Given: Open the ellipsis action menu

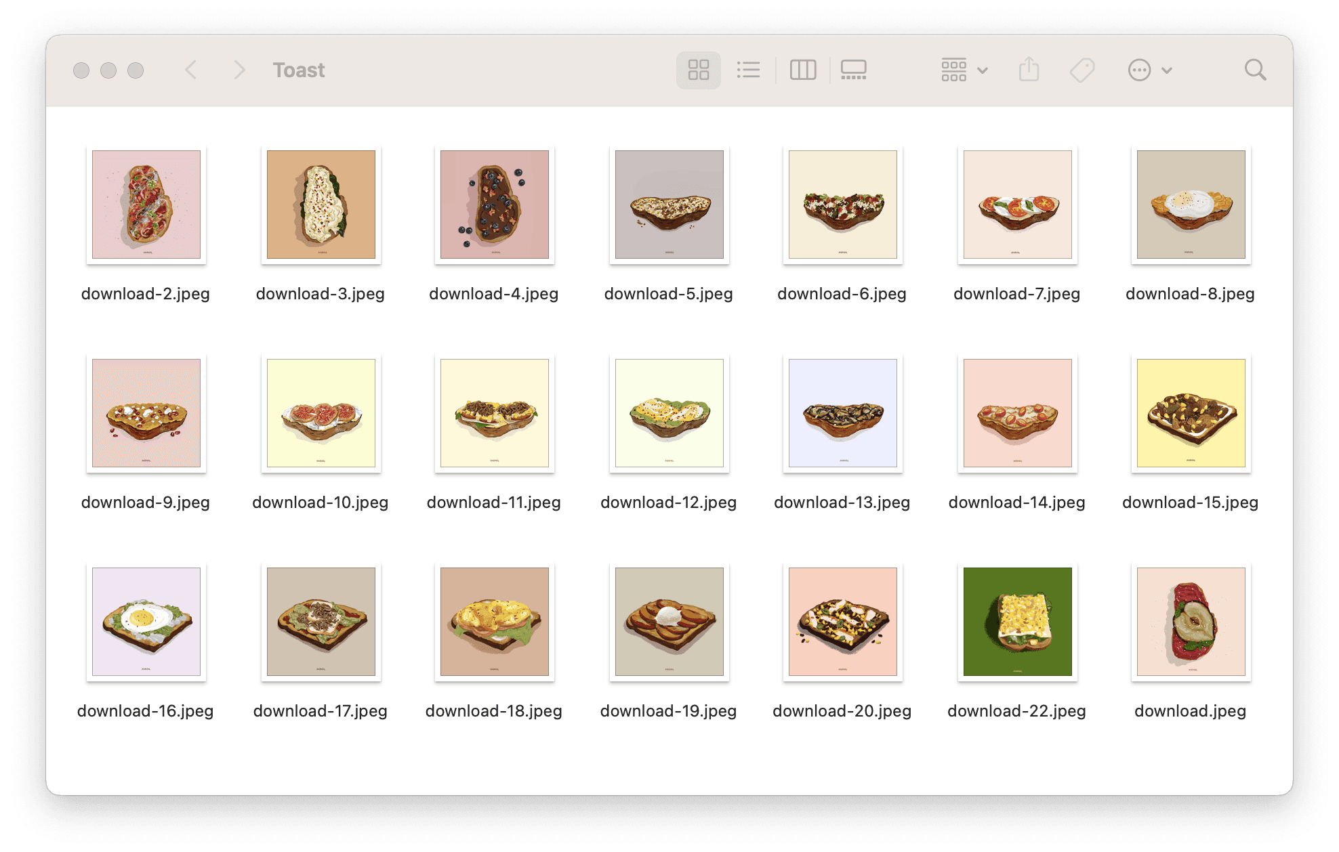Looking at the screenshot, I should pyautogui.click(x=1139, y=70).
